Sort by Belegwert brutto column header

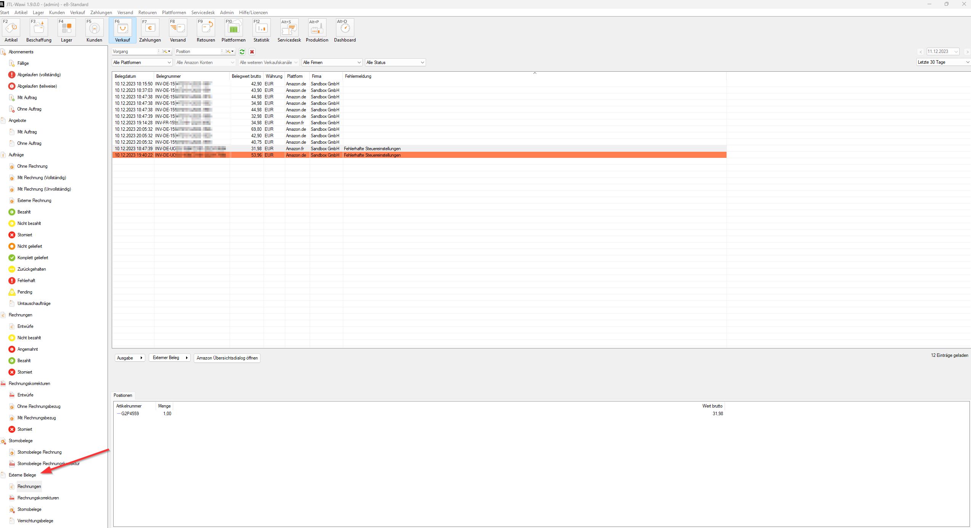(246, 76)
